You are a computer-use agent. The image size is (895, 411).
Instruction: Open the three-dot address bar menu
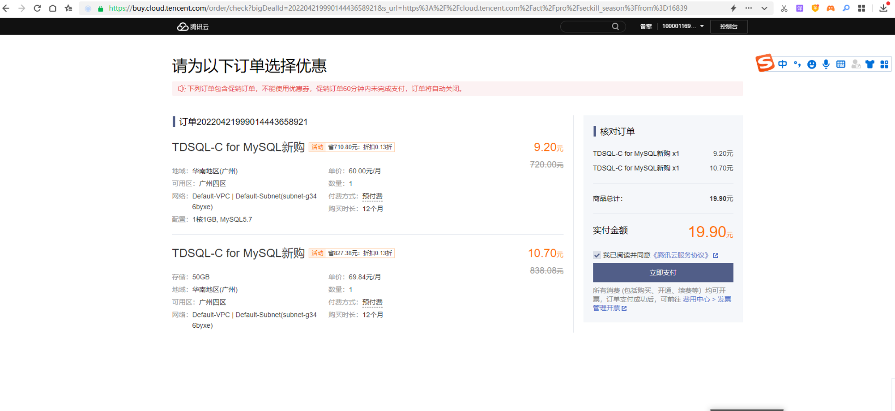point(749,8)
